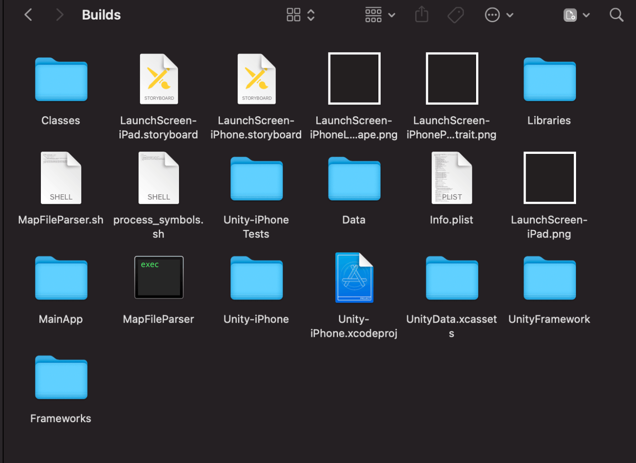Select LaunchScreen-iPad.storyboard file icon
636x463 pixels.
[x=159, y=79]
